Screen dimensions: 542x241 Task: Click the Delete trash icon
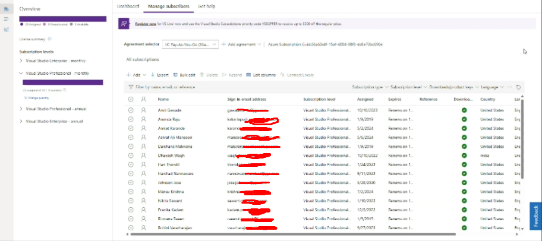201,75
